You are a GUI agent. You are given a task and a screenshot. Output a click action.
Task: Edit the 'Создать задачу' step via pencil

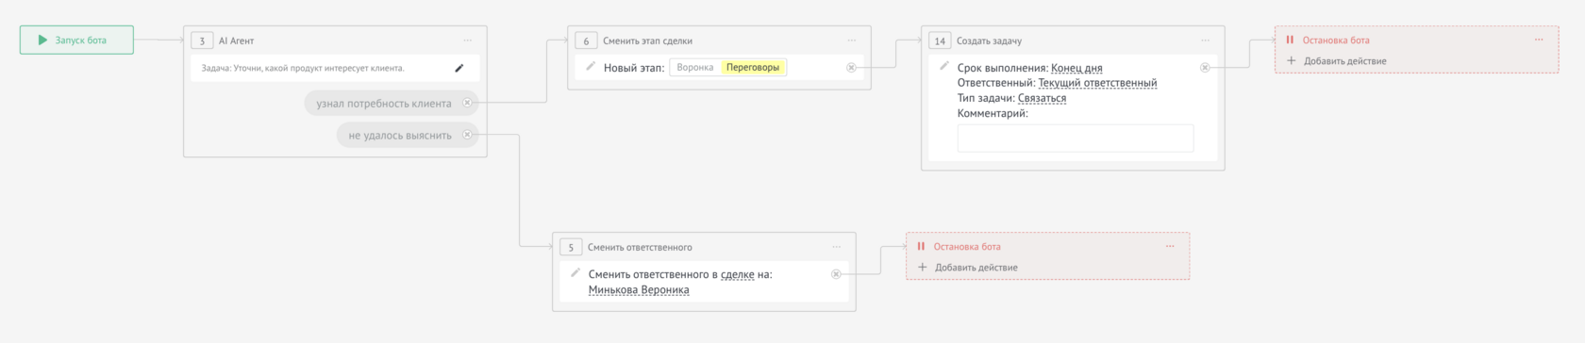(x=944, y=66)
